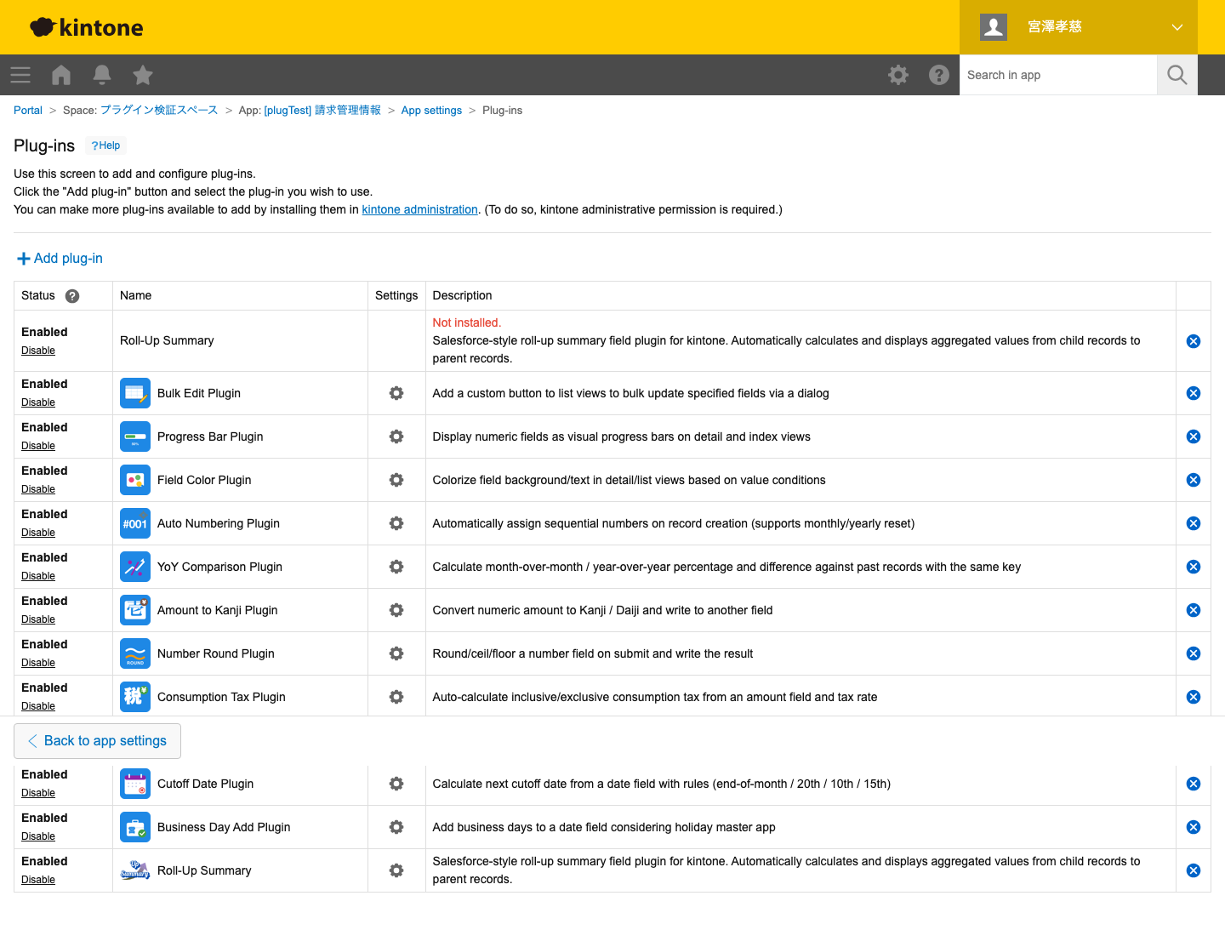Open Consumption Tax Plugin settings gear
The height and width of the screenshot is (947, 1225).
click(x=396, y=697)
